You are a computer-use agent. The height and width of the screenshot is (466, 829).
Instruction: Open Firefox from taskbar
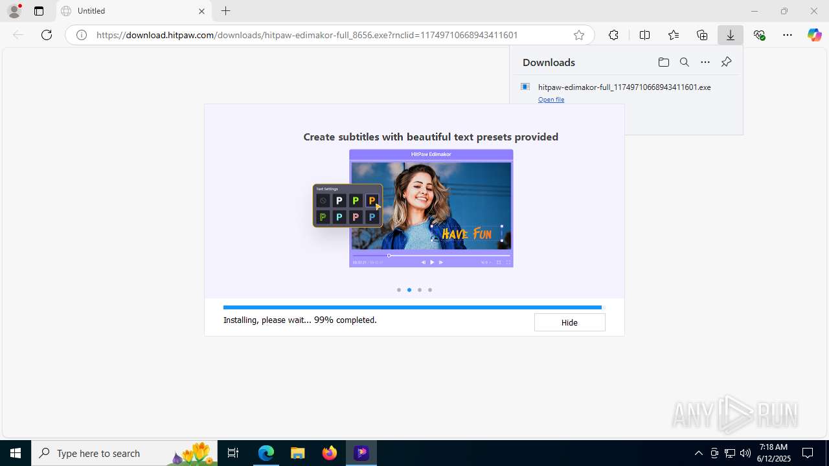coord(330,453)
